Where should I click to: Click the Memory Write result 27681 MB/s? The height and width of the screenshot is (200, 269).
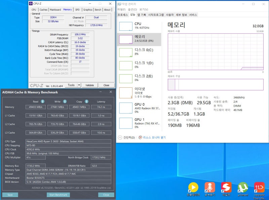(57, 107)
